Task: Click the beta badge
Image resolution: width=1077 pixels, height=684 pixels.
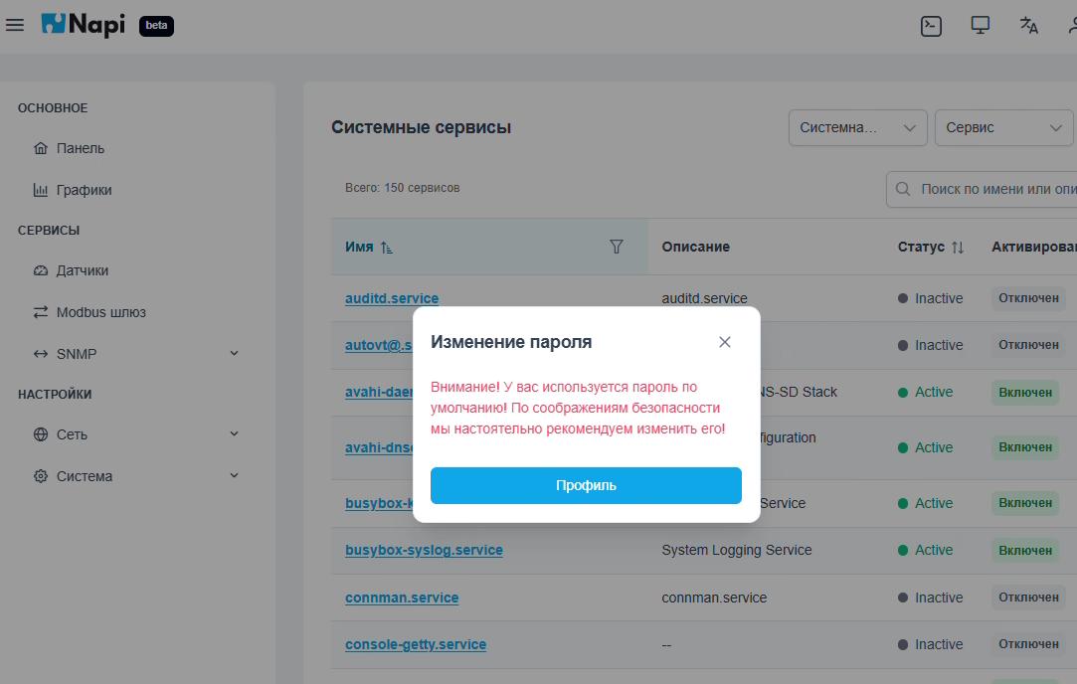Action: 156,26
